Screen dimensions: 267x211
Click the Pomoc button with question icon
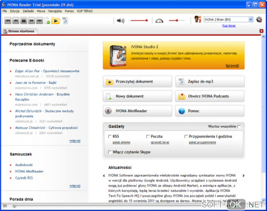[x=210, y=111]
